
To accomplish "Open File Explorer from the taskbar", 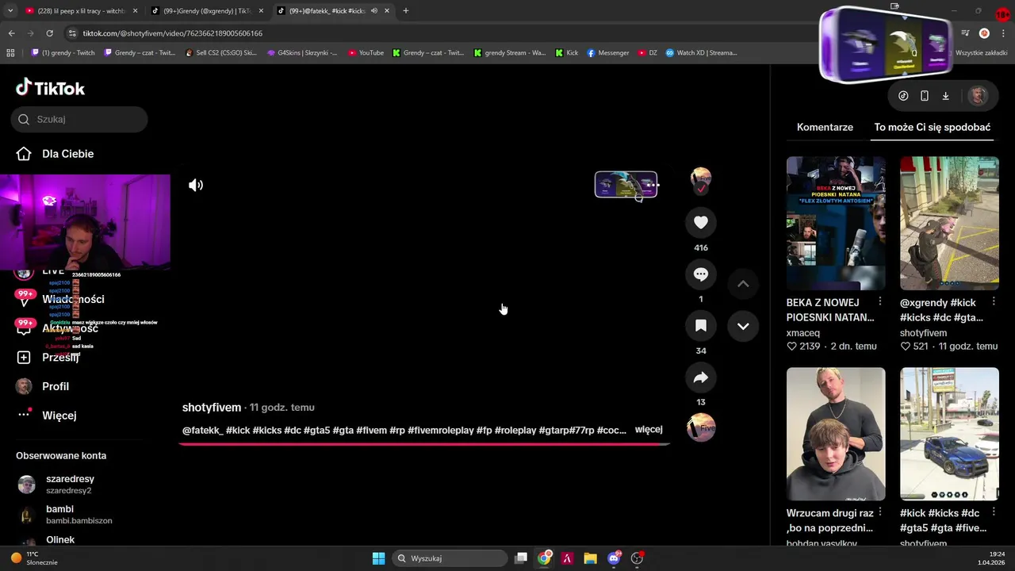I will [590, 558].
